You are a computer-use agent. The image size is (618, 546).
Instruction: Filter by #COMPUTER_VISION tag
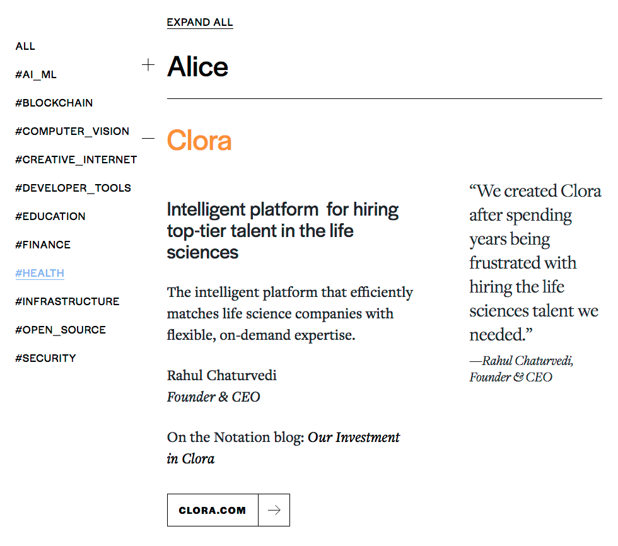pyautogui.click(x=73, y=132)
